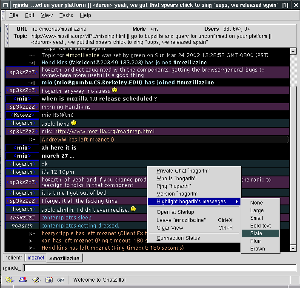Screen dimensions: 300x288
Task: Click 'Hendikins has left moznet' message
Action: point(113,248)
